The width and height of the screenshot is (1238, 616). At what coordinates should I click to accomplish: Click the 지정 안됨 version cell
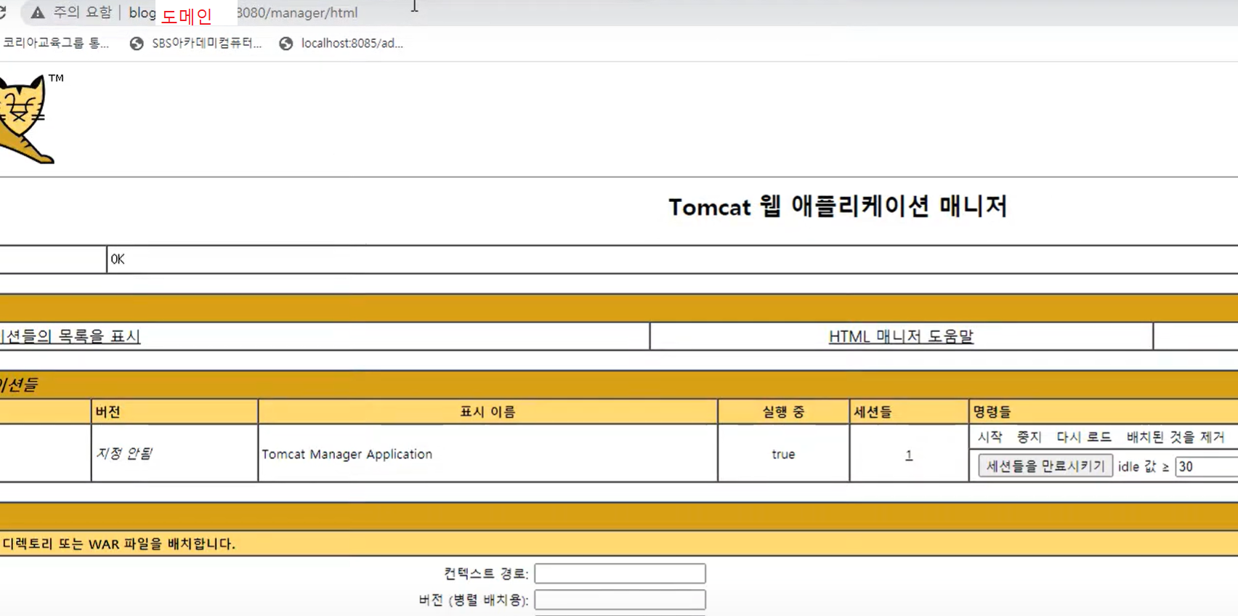[174, 453]
